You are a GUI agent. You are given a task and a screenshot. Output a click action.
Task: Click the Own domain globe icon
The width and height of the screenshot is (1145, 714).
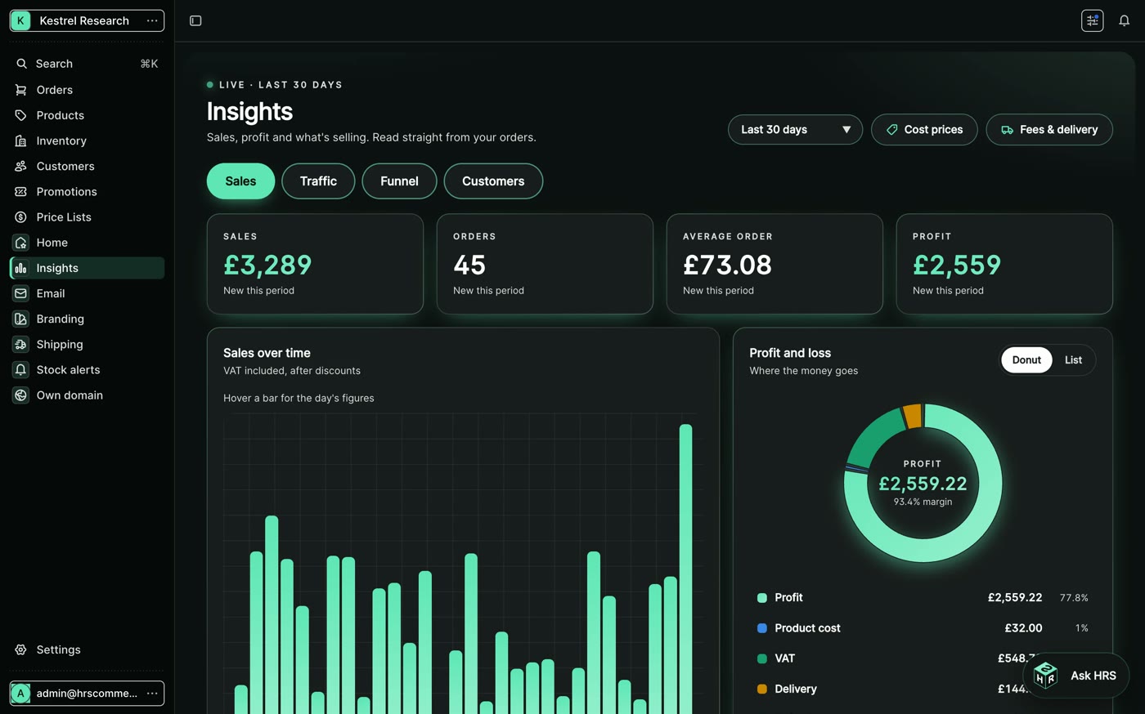pos(21,395)
